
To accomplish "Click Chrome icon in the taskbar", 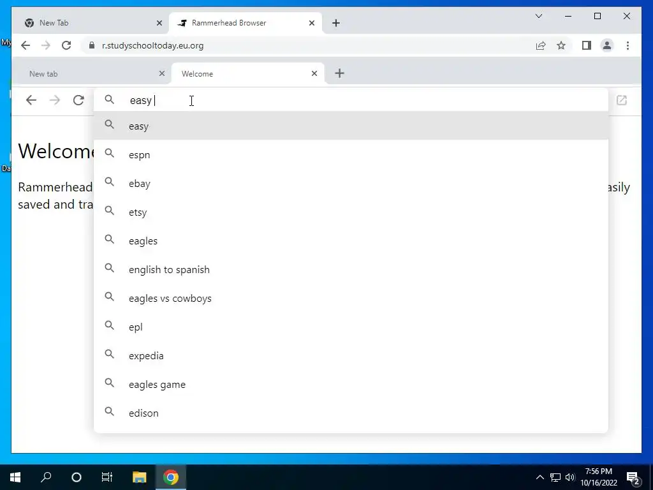I will click(171, 477).
